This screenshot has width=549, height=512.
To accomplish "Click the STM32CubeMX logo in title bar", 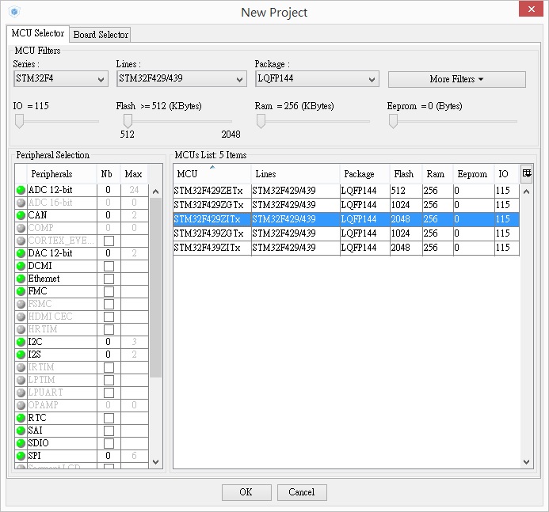I will [14, 12].
